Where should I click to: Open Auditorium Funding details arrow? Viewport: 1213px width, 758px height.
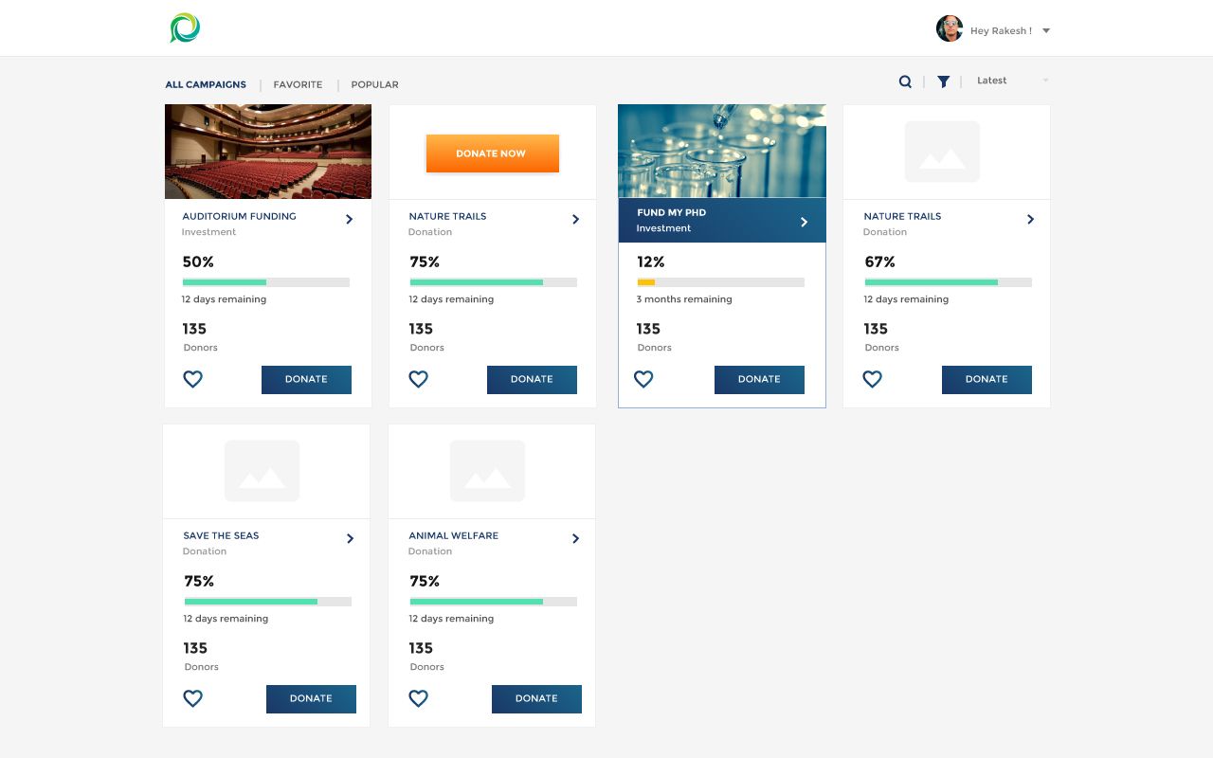(349, 220)
